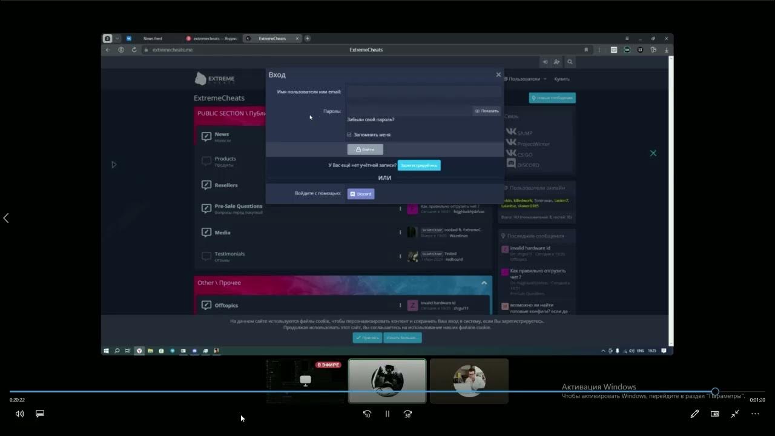This screenshot has height=436, width=775.
Task: Open the Resellers forum section
Action: tap(226, 185)
